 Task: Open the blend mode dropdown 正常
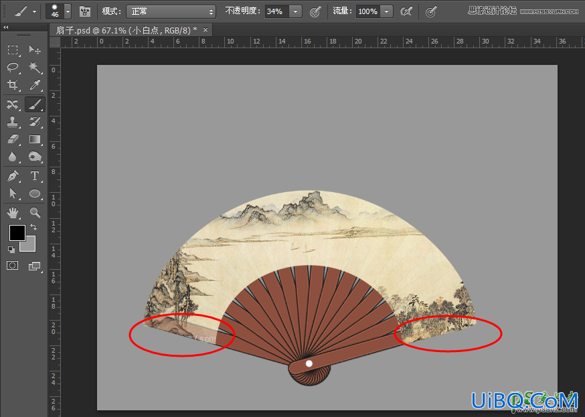(171, 12)
